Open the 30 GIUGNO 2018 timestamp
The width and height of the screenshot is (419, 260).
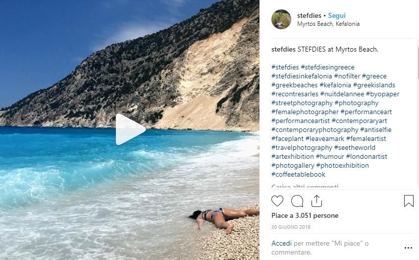click(290, 227)
